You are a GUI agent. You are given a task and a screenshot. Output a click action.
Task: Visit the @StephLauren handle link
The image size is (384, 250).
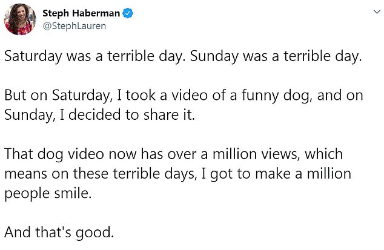pyautogui.click(x=74, y=26)
